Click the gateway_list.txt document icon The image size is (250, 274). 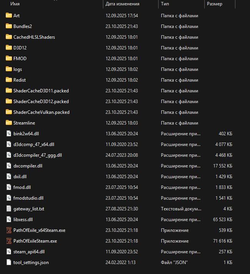9,208
